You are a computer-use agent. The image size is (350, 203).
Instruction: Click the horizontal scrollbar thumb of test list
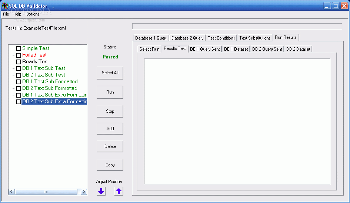(x=46, y=192)
